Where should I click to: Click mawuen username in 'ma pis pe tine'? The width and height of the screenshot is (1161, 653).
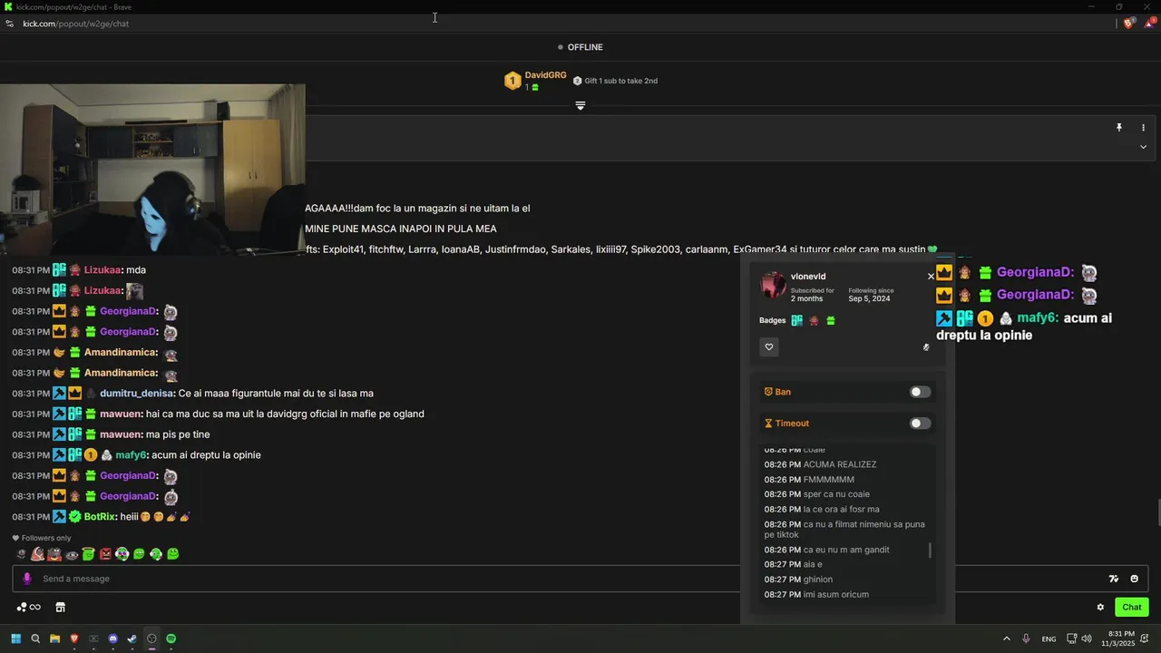pos(122,434)
